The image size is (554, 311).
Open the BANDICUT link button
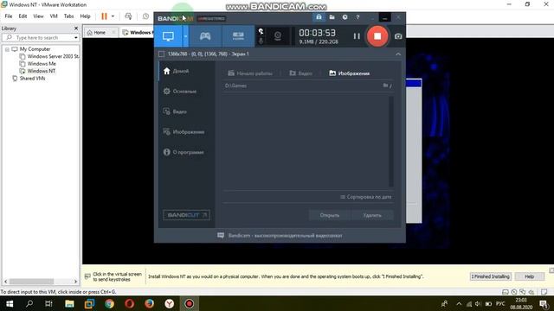pyautogui.click(x=186, y=215)
